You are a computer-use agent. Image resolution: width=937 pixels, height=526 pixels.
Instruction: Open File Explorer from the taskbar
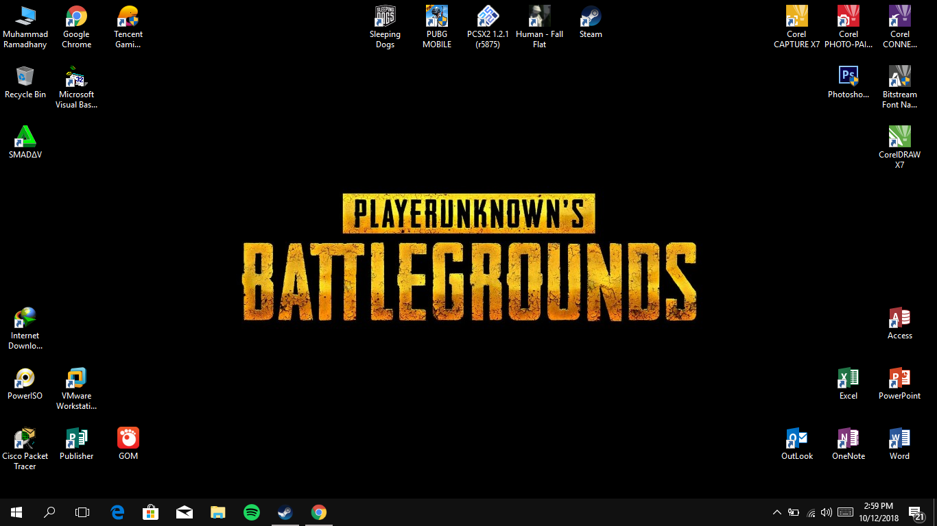pyautogui.click(x=218, y=512)
